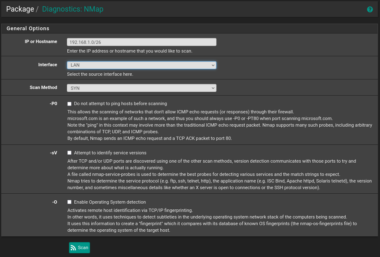Viewport: 380px width, 257px height.
Task: Open the 'Diagnostics: NMap' breadcrumb link
Action: click(x=73, y=9)
